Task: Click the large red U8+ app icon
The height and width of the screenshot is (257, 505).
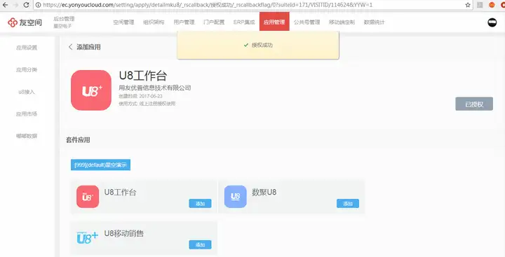Action: [x=91, y=90]
